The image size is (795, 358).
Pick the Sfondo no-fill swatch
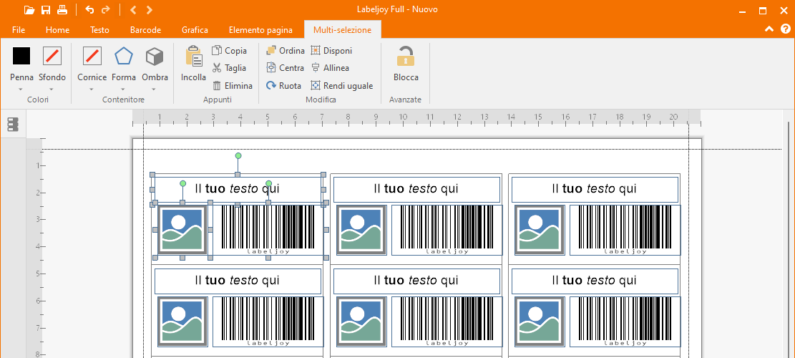(x=52, y=56)
